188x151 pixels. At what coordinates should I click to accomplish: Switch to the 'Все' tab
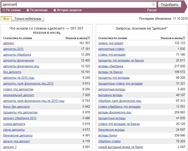click(6, 19)
